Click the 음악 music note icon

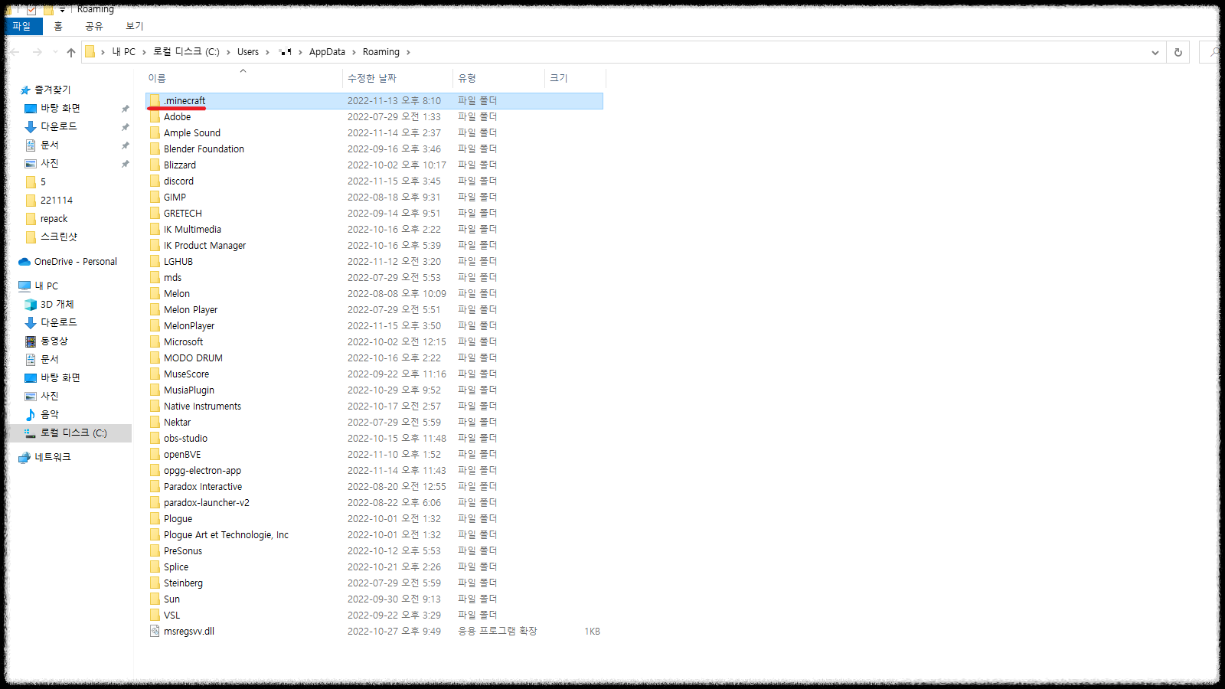point(31,414)
